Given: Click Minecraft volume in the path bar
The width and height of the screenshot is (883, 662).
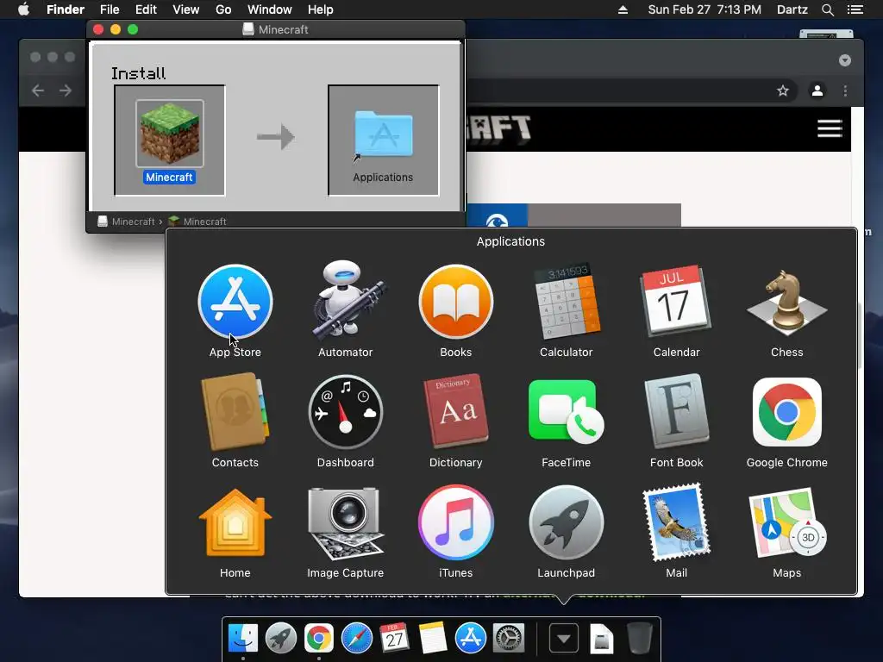Looking at the screenshot, I should pyautogui.click(x=127, y=222).
